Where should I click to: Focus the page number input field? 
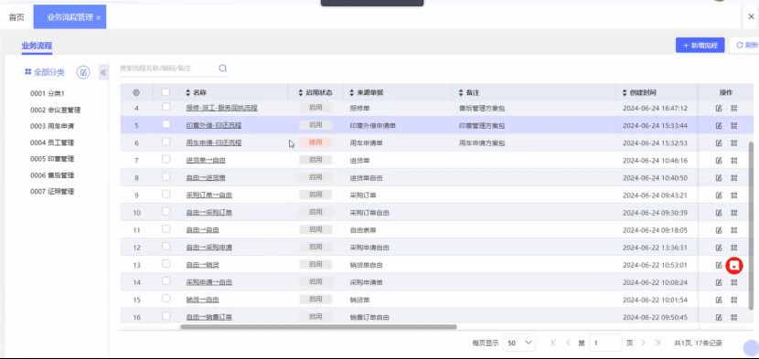point(605,343)
